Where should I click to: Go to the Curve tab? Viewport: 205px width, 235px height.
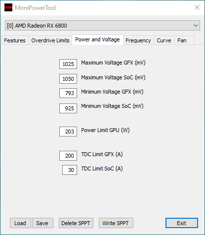coord(164,40)
